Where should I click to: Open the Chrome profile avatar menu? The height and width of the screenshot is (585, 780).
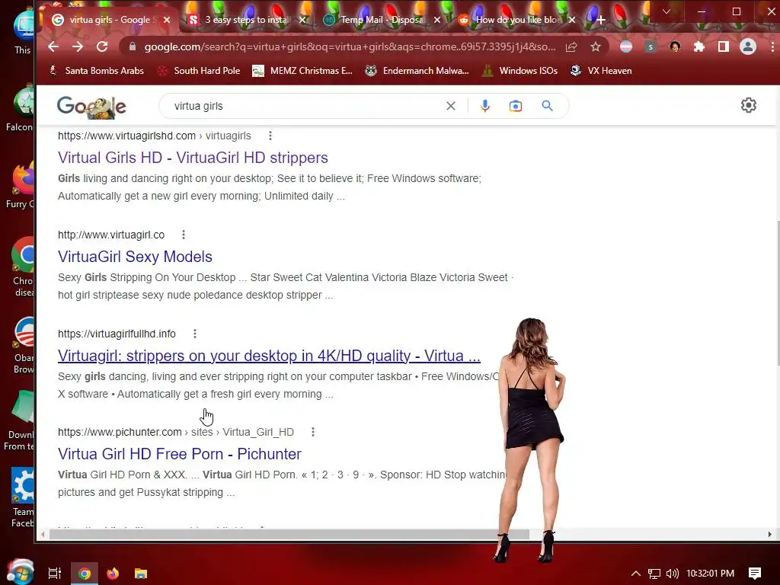pos(748,46)
